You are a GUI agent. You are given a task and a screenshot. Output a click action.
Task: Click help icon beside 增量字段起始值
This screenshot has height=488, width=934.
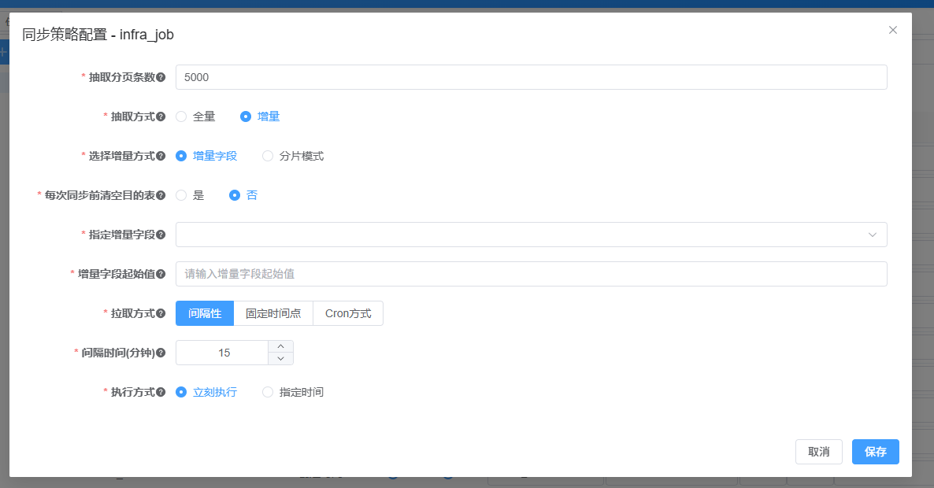161,274
